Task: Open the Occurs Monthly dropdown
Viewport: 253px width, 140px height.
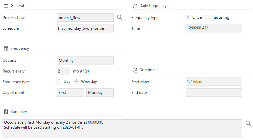Action: pyautogui.click(x=85, y=60)
